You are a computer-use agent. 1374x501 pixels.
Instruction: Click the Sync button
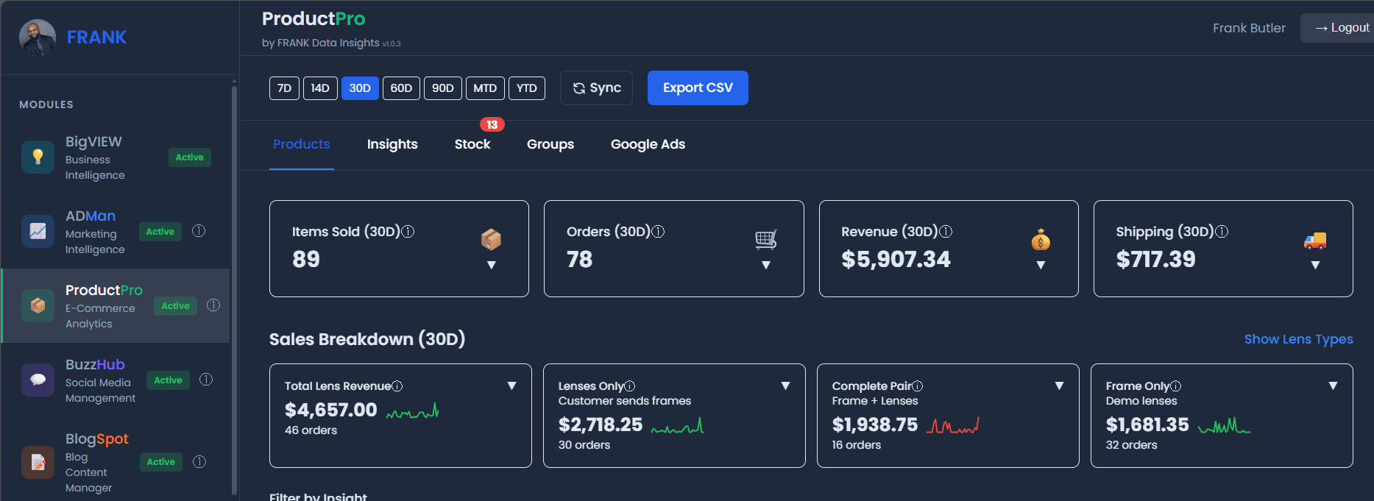point(597,88)
